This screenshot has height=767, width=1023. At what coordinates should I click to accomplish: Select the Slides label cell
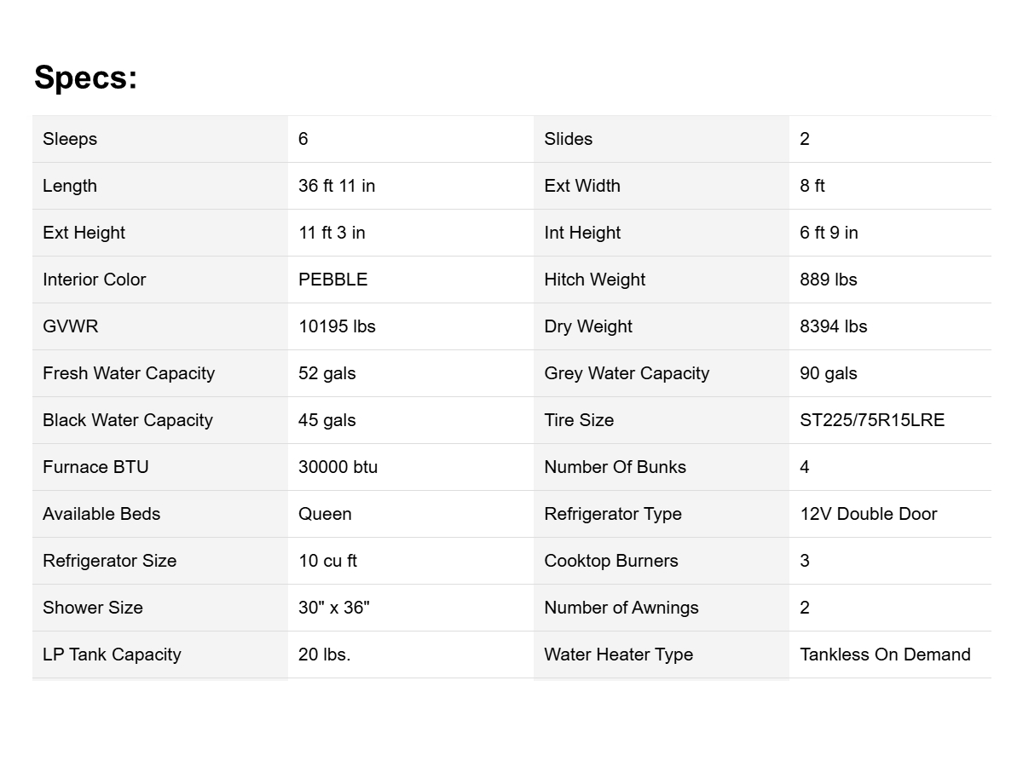click(569, 139)
